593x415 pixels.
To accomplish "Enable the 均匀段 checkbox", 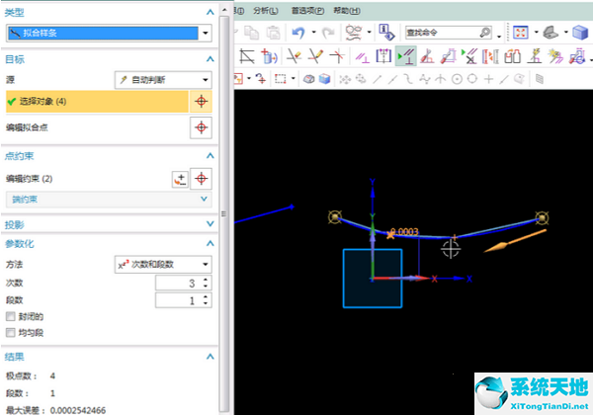I will [x=10, y=333].
